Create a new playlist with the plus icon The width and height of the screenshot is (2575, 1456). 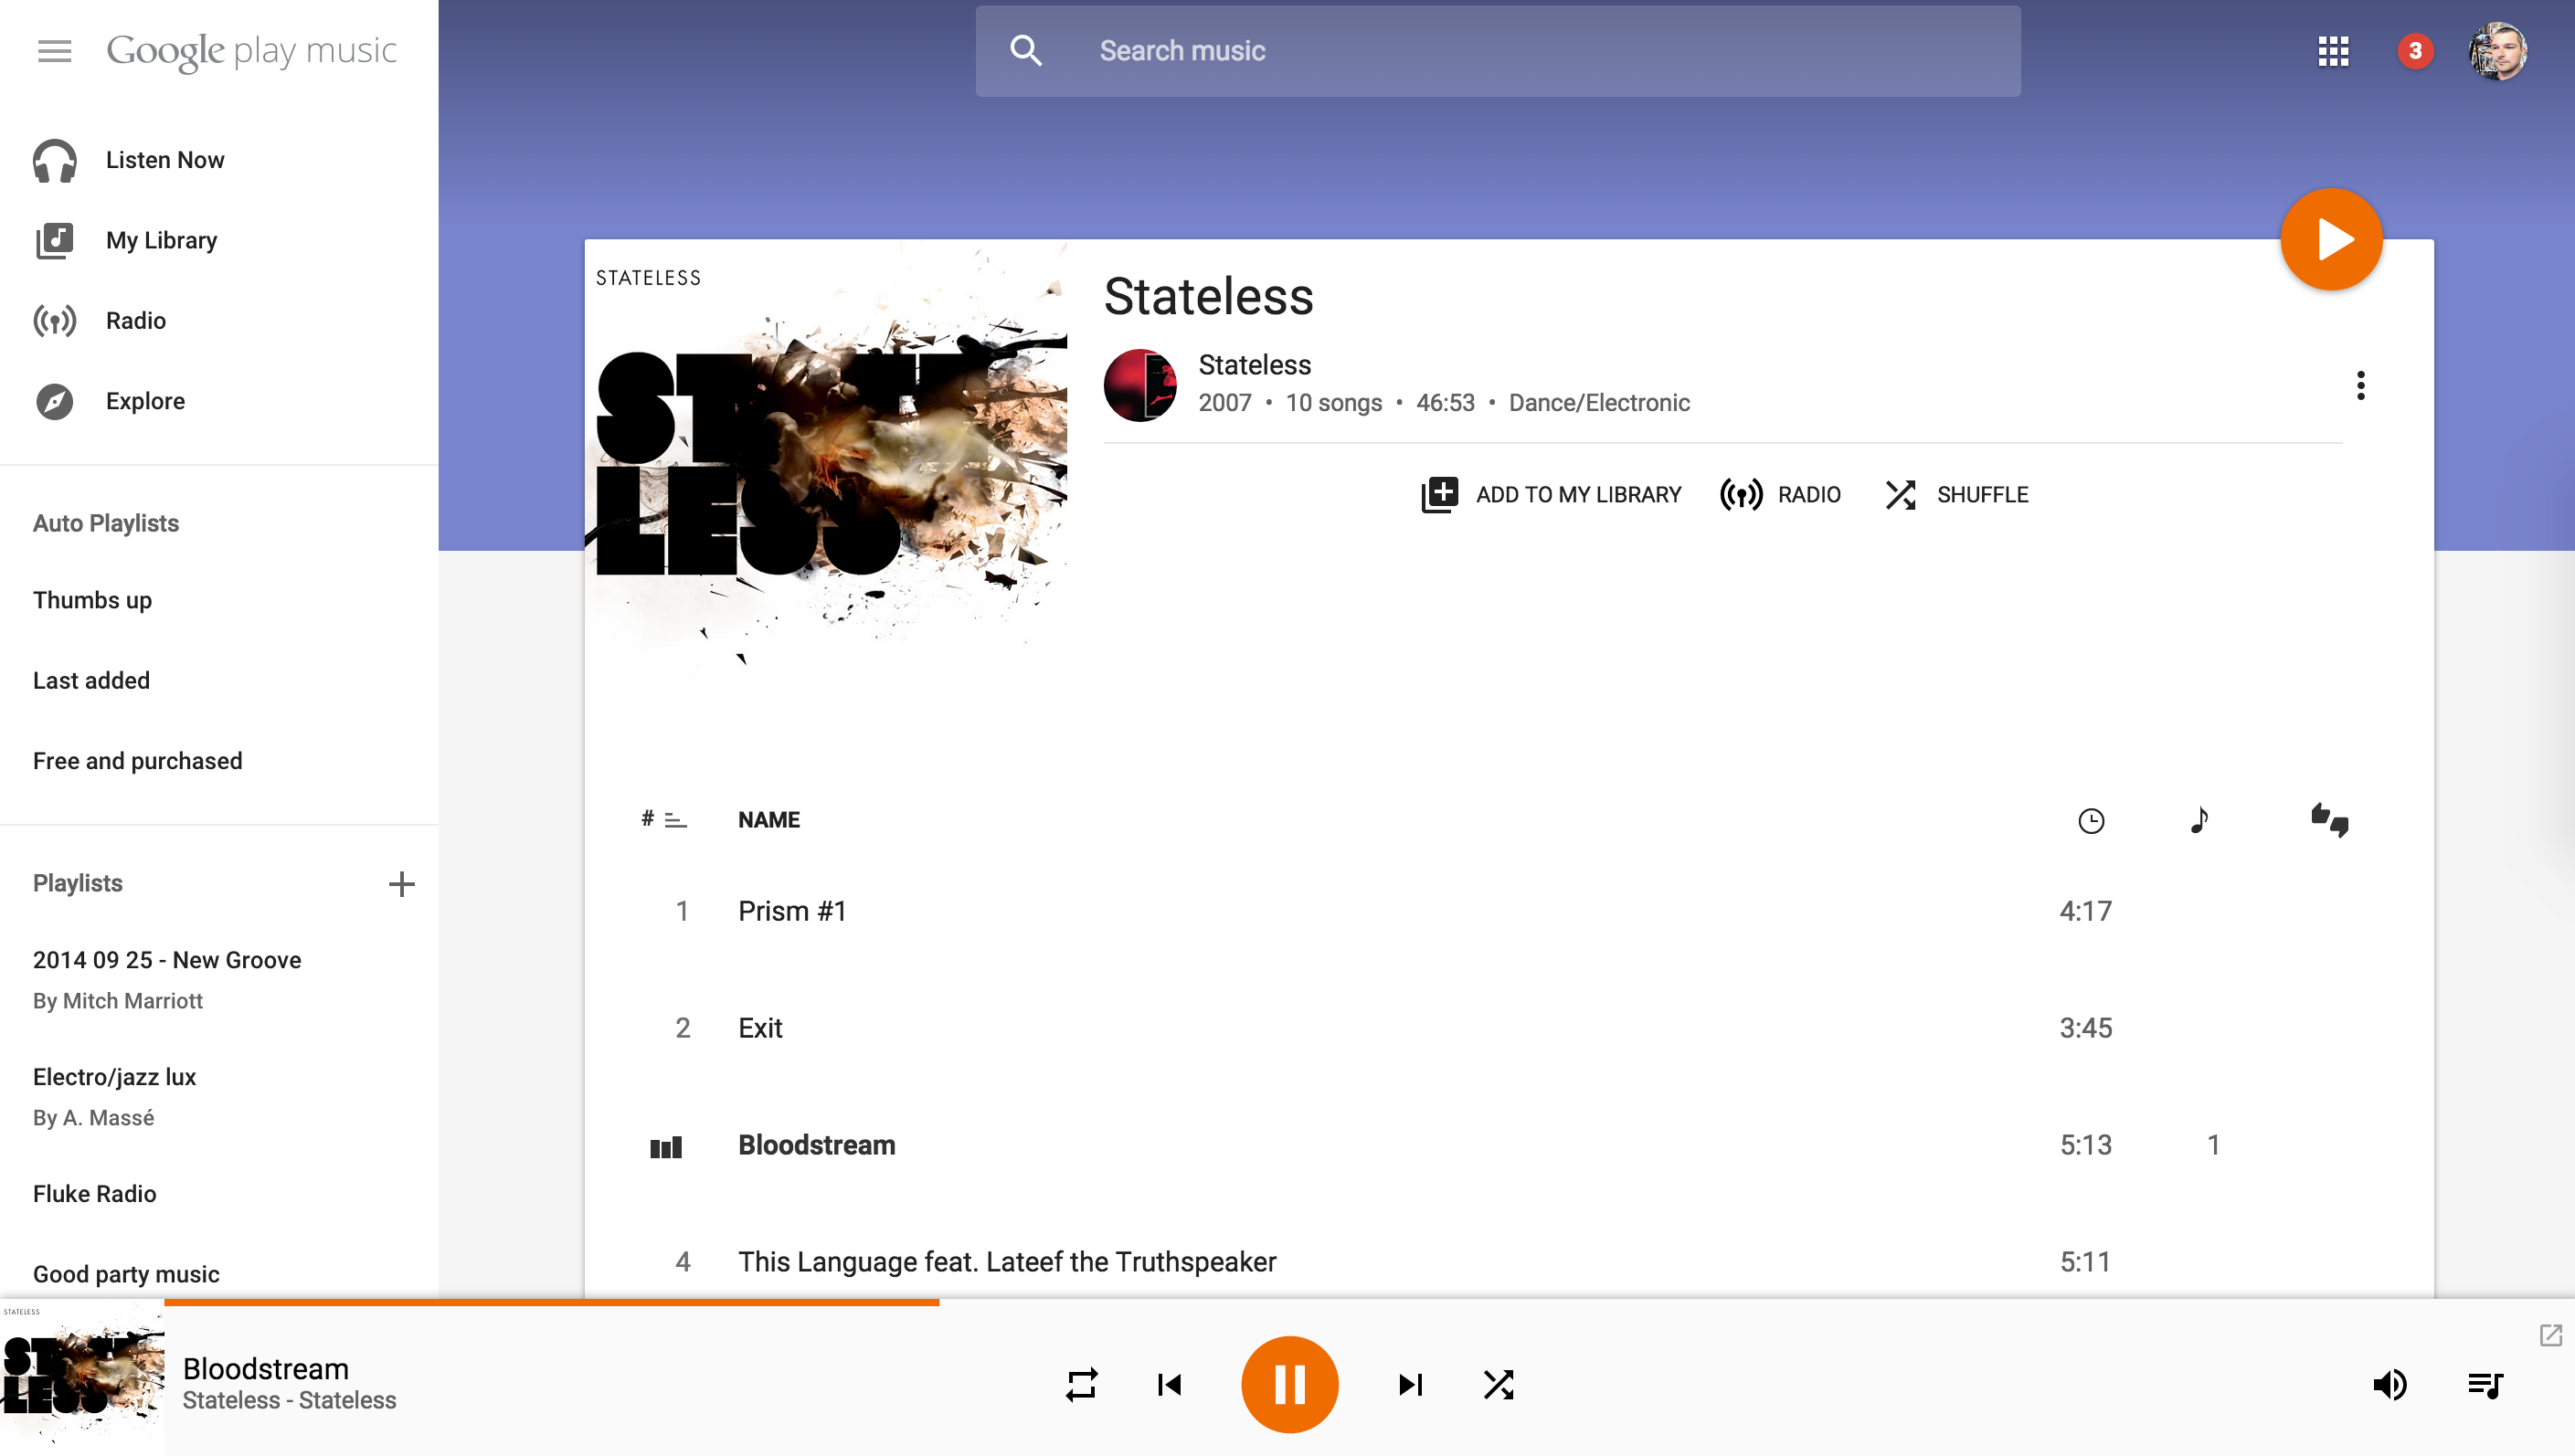tap(401, 883)
